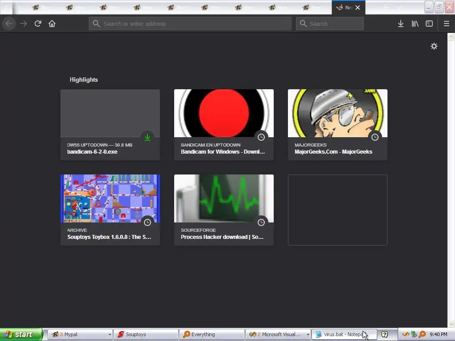Click the Forward arrow navigation button
The width and height of the screenshot is (455, 341).
pyautogui.click(x=24, y=24)
